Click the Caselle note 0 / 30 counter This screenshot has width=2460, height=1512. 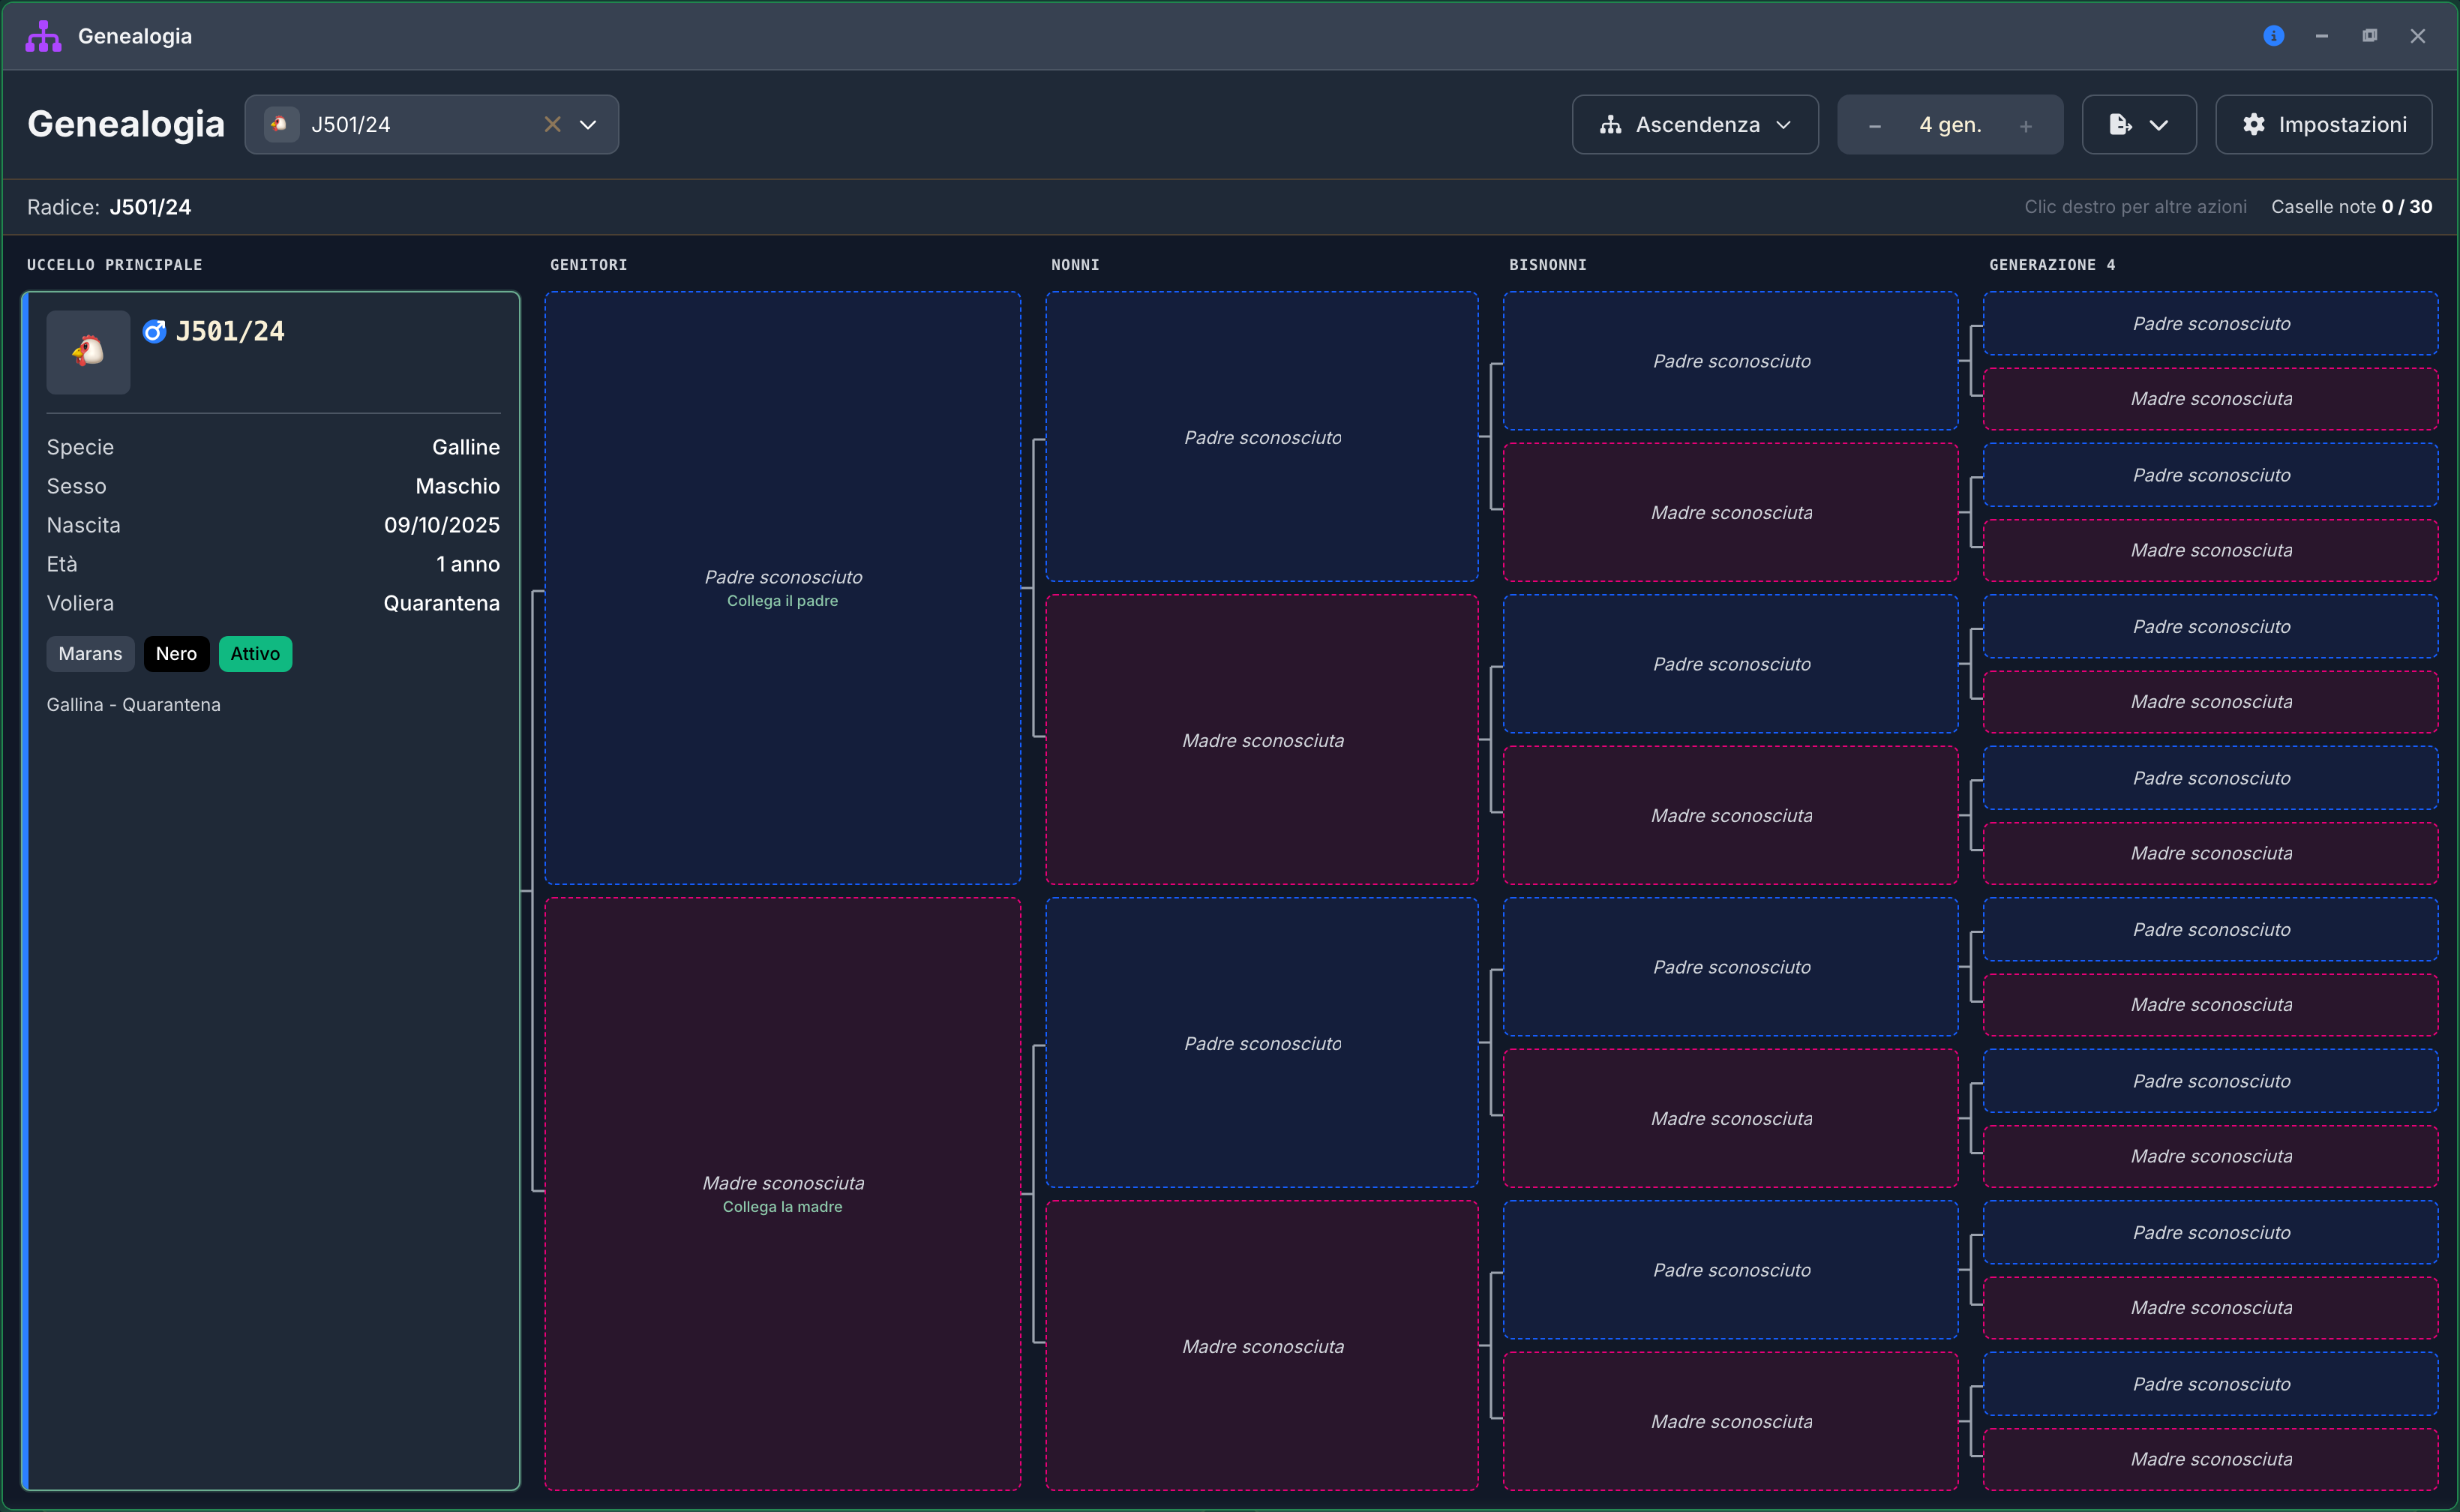(x=2351, y=207)
